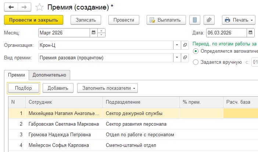The image size is (258, 152).
Task: Click cell Сектор дежурной службы
Action: 141,113
